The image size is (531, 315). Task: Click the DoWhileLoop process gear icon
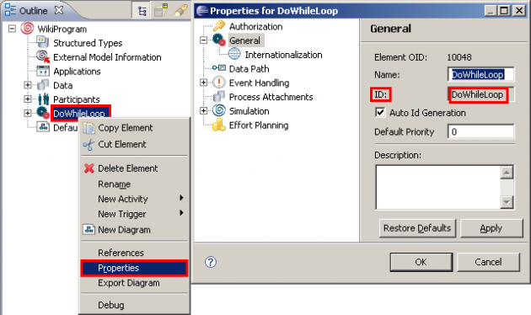pyautogui.click(x=43, y=113)
